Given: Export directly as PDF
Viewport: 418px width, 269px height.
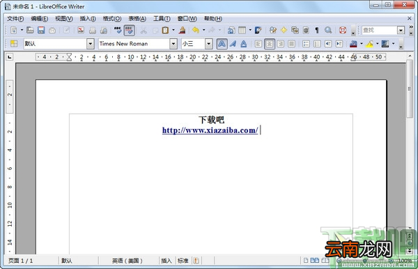Looking at the screenshot, I should pos(81,30).
